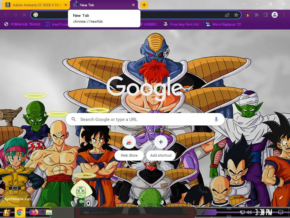Click in the Search Google or type a URL box

point(145,120)
